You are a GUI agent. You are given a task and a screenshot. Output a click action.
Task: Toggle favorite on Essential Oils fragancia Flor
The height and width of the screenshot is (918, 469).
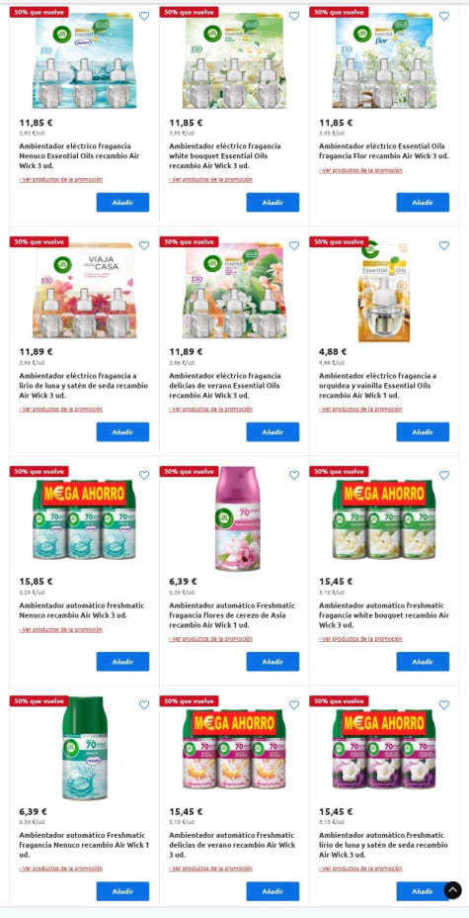click(x=444, y=16)
